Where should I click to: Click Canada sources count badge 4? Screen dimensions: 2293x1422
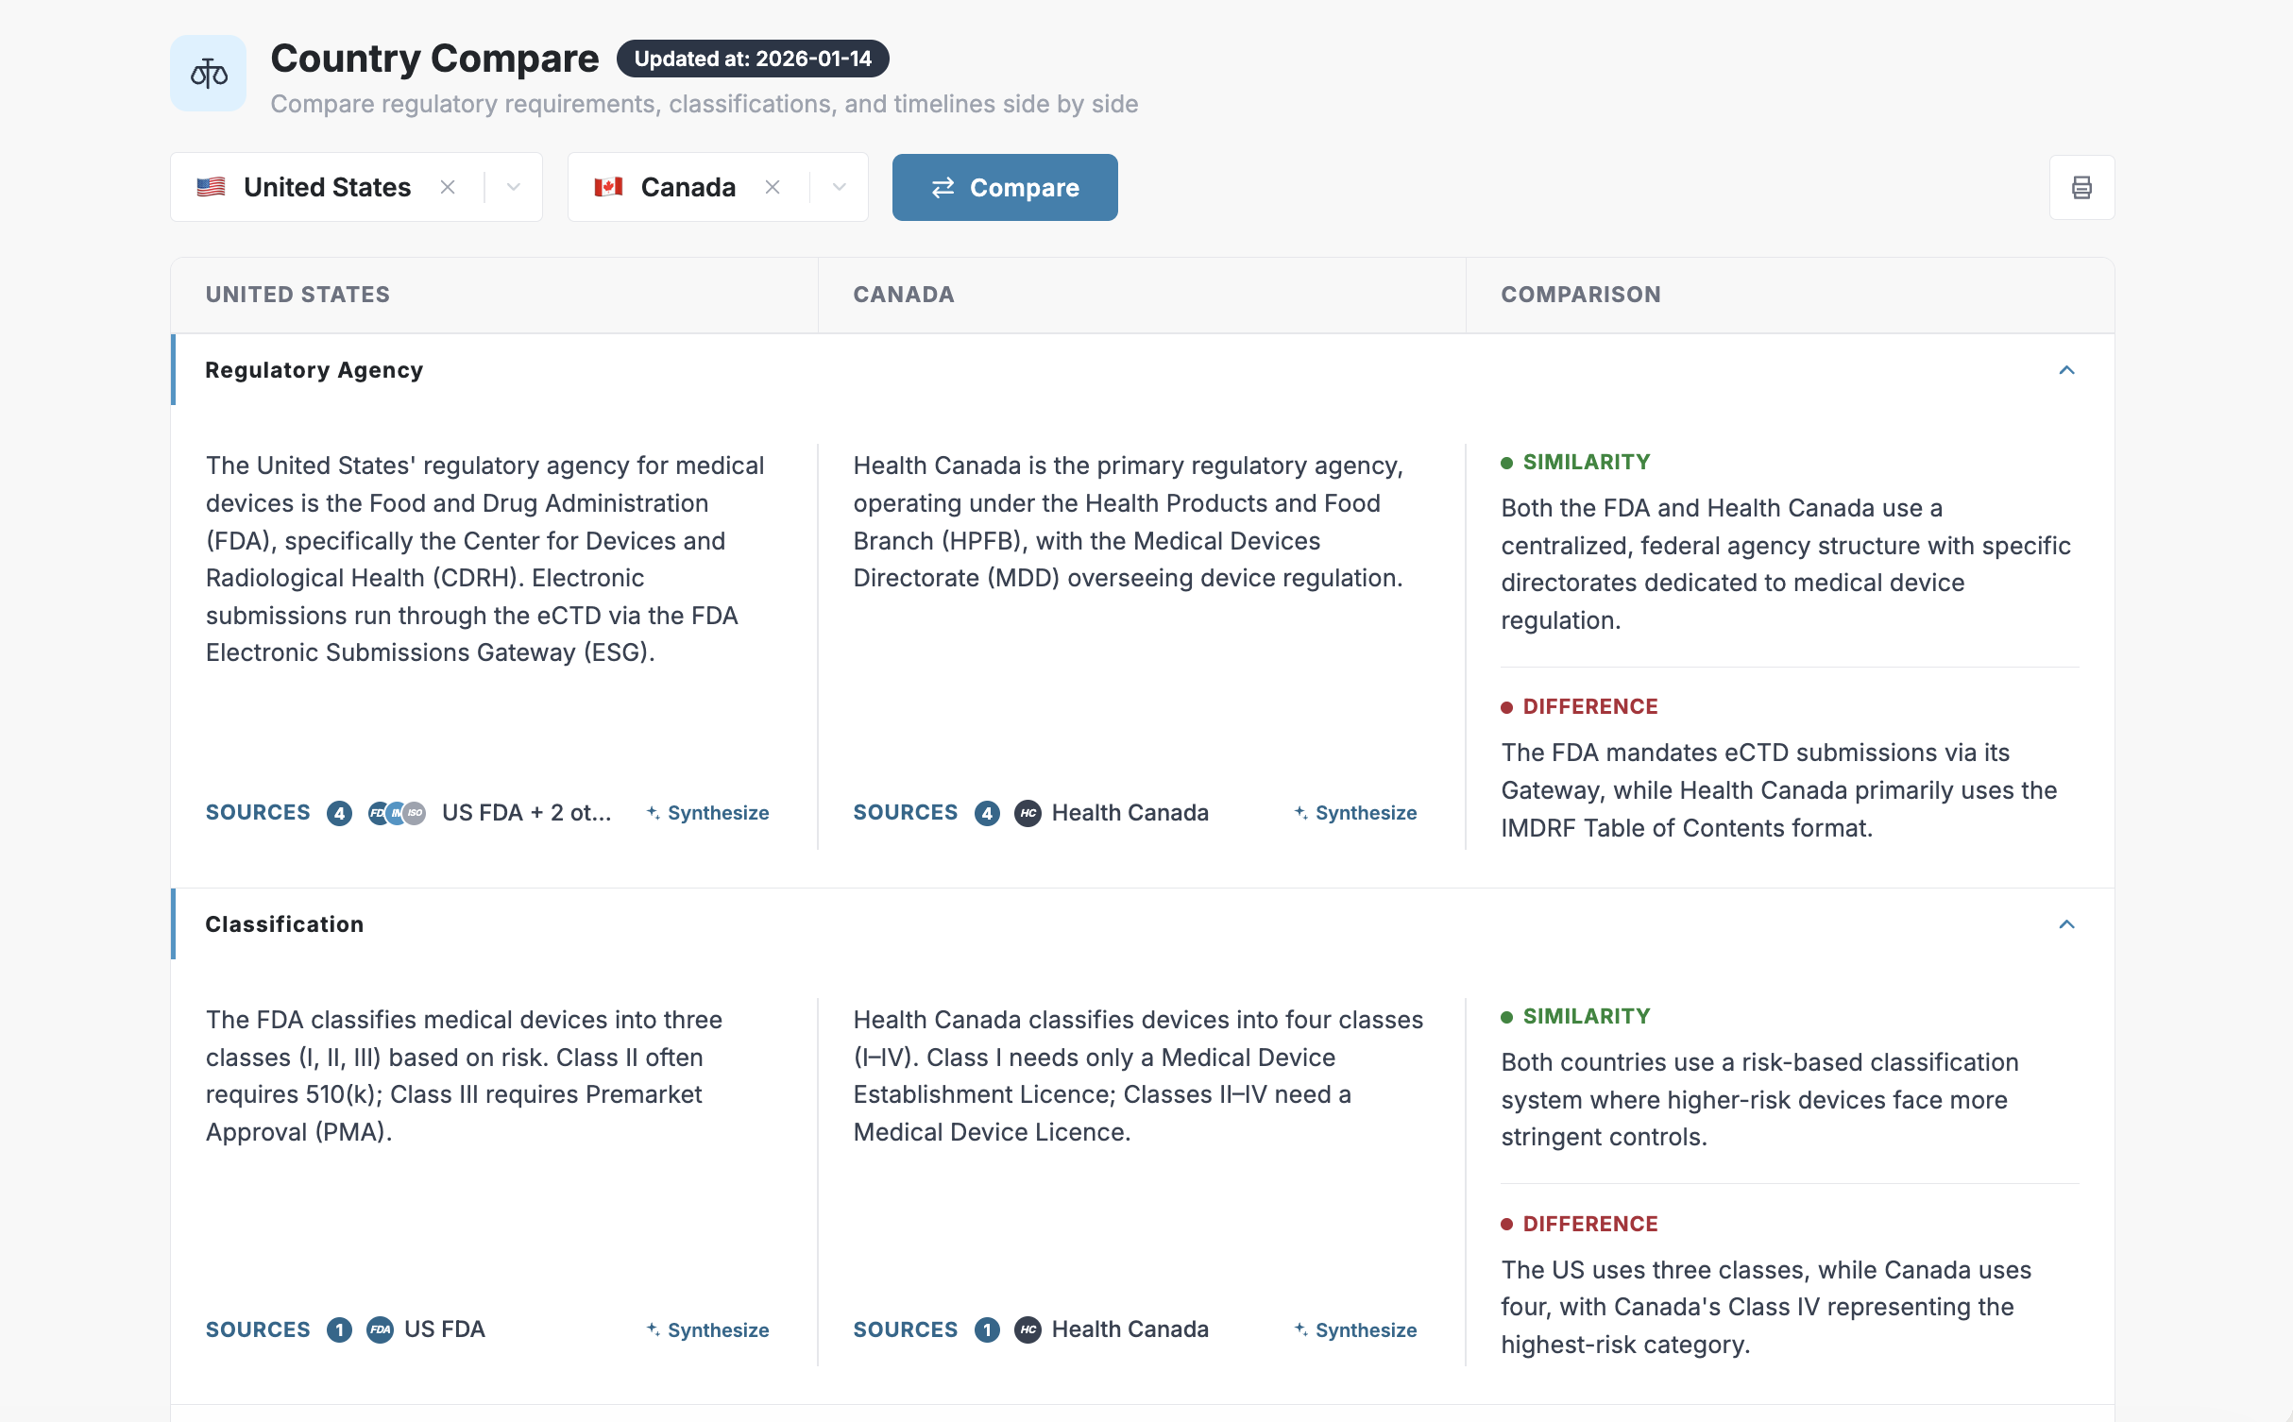coord(987,813)
